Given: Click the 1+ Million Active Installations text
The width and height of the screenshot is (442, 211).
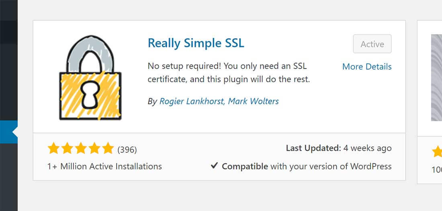Looking at the screenshot, I should pyautogui.click(x=104, y=166).
